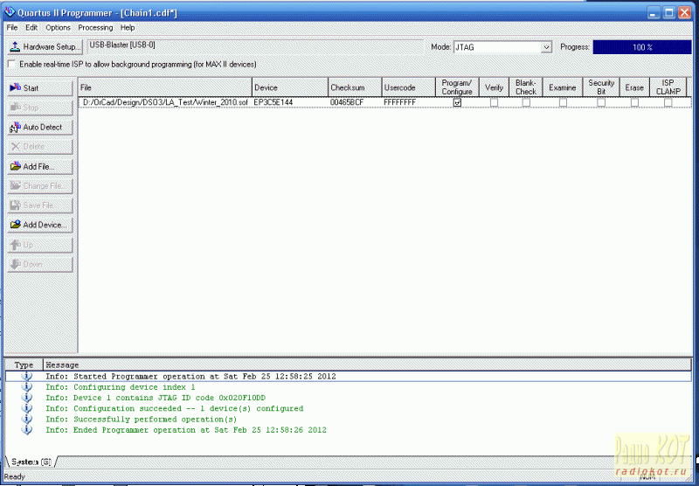
Task: Toggle the Examine checkbox
Action: [563, 102]
